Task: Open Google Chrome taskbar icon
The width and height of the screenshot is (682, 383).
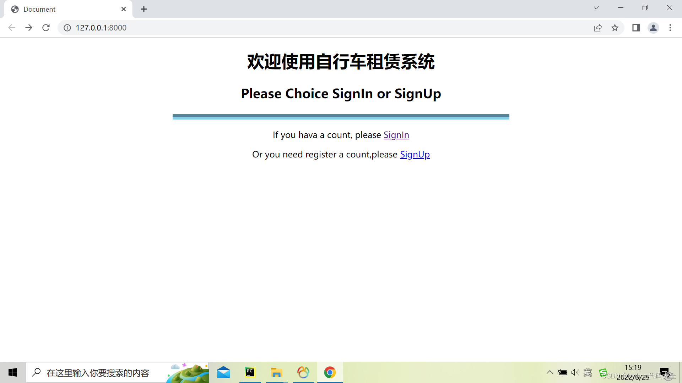Action: (x=330, y=372)
